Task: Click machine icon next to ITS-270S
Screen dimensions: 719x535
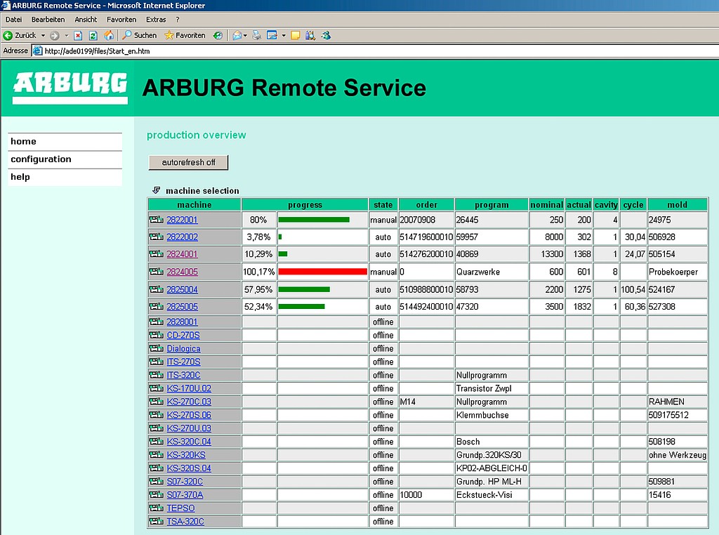Action: click(x=157, y=362)
